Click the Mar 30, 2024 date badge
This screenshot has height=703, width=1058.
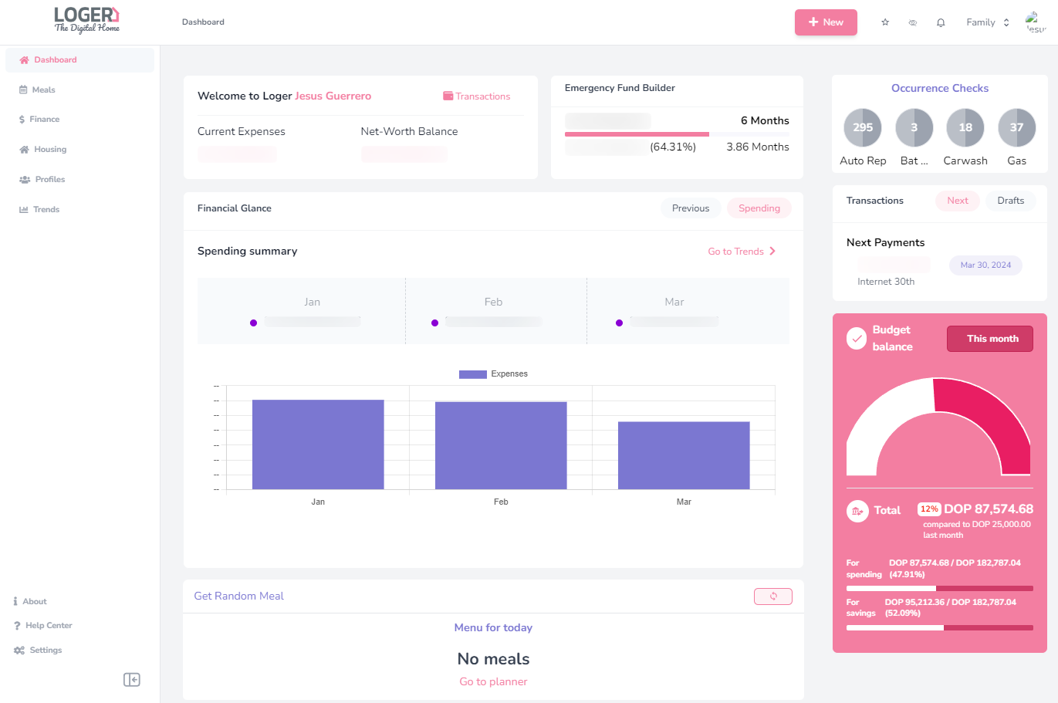[985, 265]
